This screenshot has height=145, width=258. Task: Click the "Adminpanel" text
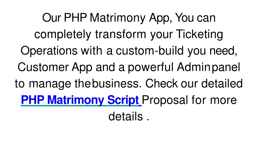(208, 67)
